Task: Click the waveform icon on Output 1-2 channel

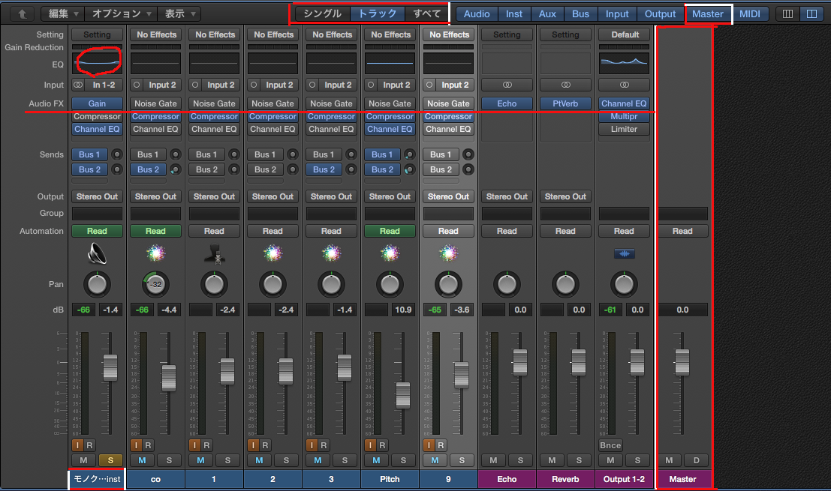Action: [625, 254]
